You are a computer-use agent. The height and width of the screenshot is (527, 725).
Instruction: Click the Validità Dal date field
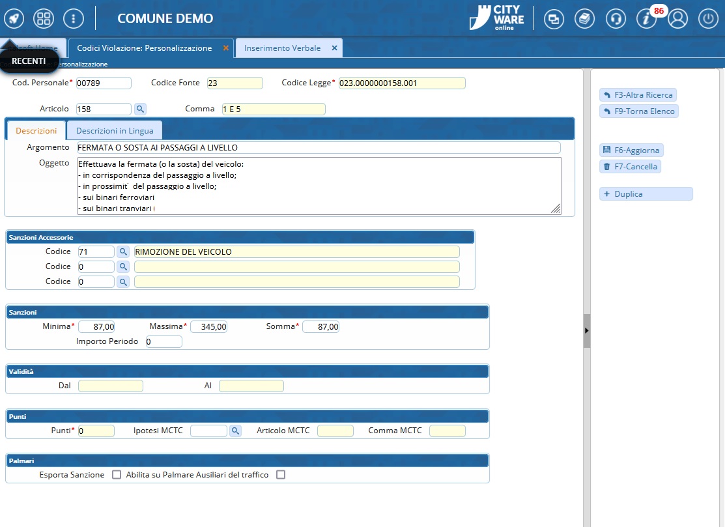[110, 386]
